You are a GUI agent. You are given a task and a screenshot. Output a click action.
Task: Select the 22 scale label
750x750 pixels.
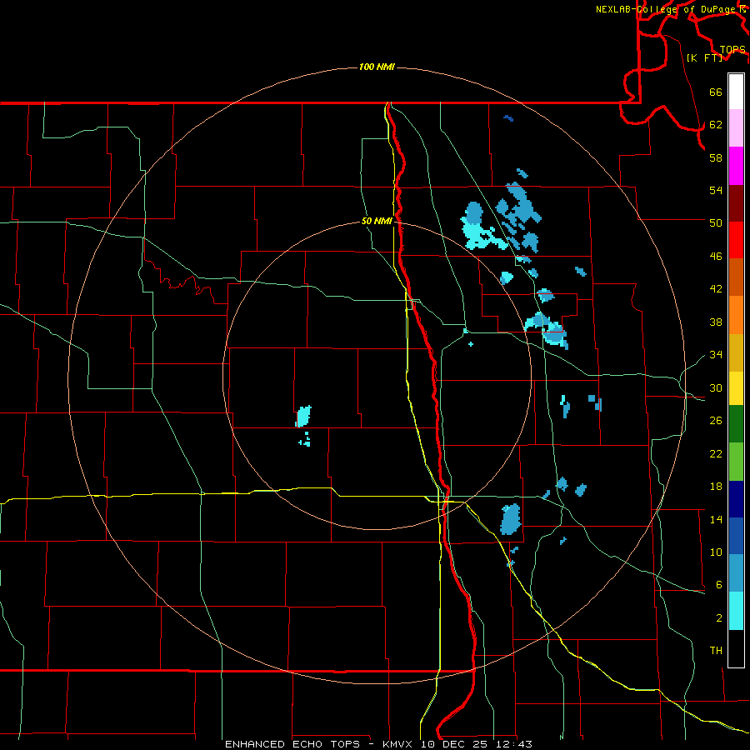click(x=716, y=453)
